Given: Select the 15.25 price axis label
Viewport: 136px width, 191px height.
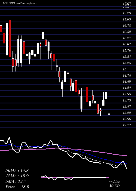Looking at the screenshot, I should (127, 63).
